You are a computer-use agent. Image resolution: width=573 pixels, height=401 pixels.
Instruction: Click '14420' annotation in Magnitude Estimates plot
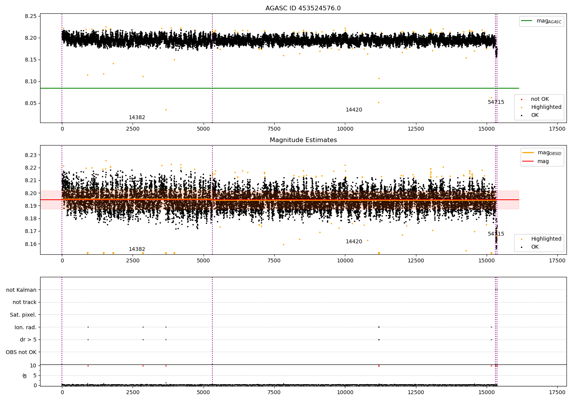(x=354, y=242)
